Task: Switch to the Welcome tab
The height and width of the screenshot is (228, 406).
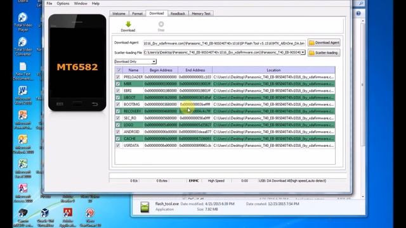Action: coord(119,13)
